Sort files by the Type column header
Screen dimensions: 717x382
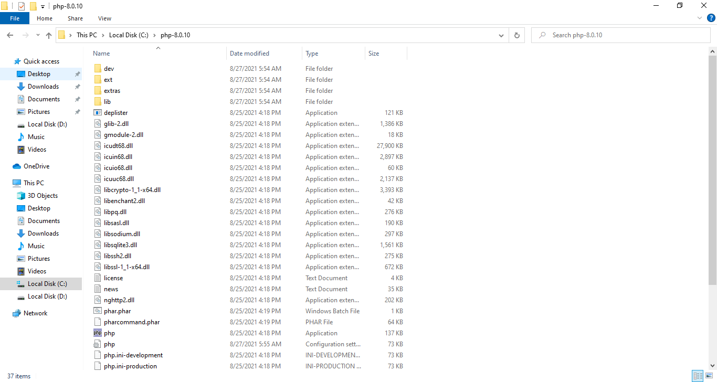coord(312,54)
